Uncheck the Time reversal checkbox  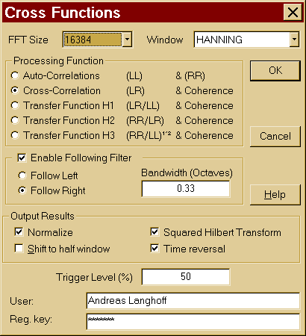[x=154, y=249]
